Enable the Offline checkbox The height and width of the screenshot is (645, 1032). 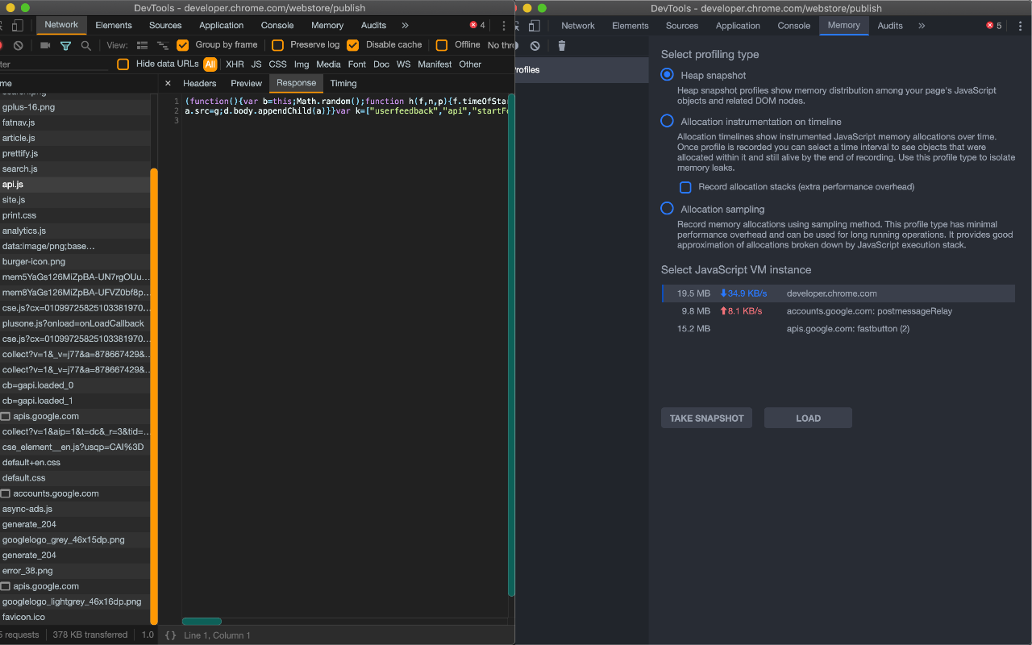click(x=441, y=44)
